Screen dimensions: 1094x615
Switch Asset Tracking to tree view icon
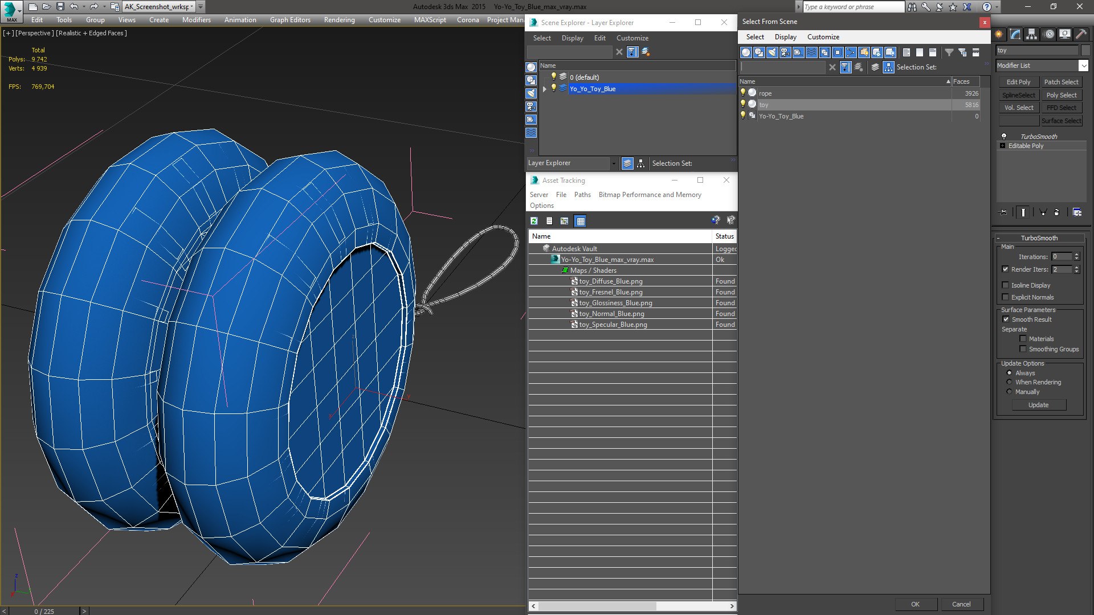(564, 221)
